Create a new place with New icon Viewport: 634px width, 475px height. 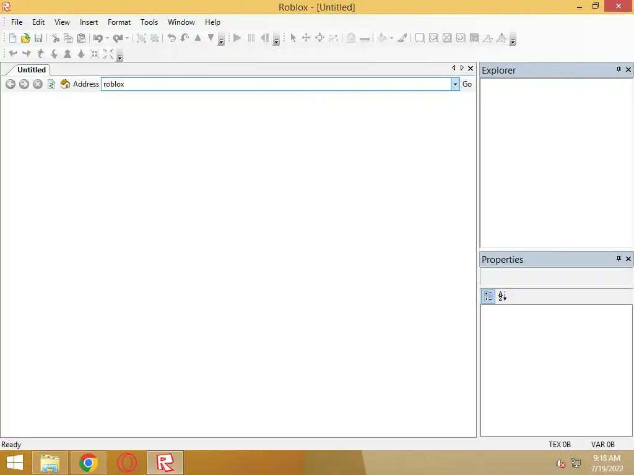(x=12, y=38)
